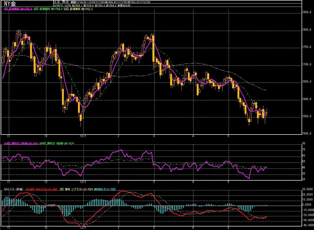Click month label 12/1 under MACD panel
Screen dimensions: 314x230
83,227
